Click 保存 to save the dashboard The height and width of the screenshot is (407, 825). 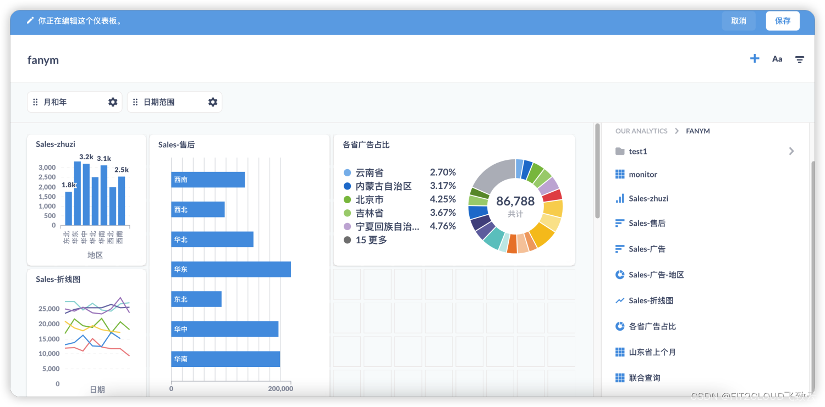(x=783, y=21)
